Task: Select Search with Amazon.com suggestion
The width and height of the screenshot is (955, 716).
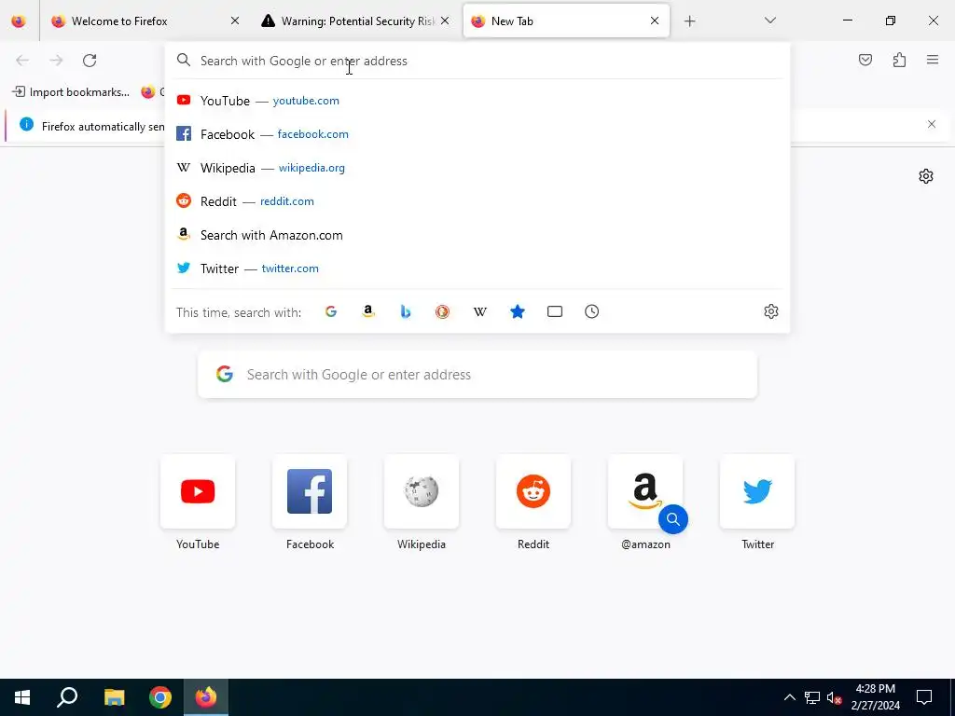Action: 477,235
